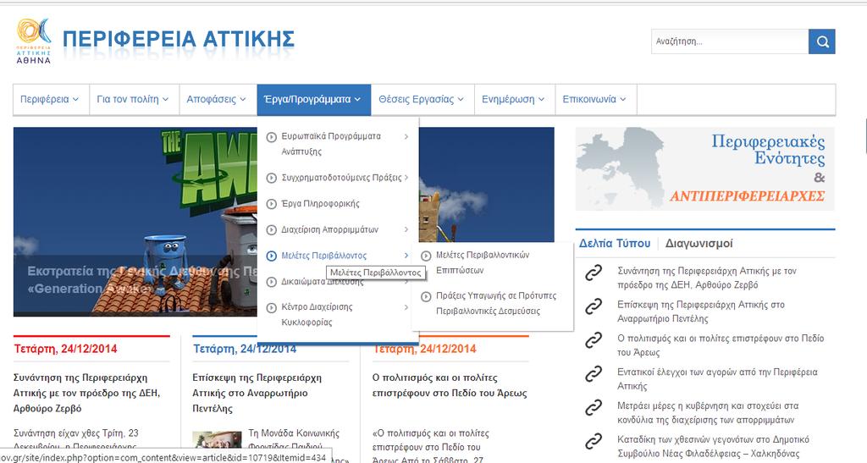Click the active Έργα/Προγράμματα menu
The width and height of the screenshot is (867, 463).
click(x=313, y=99)
